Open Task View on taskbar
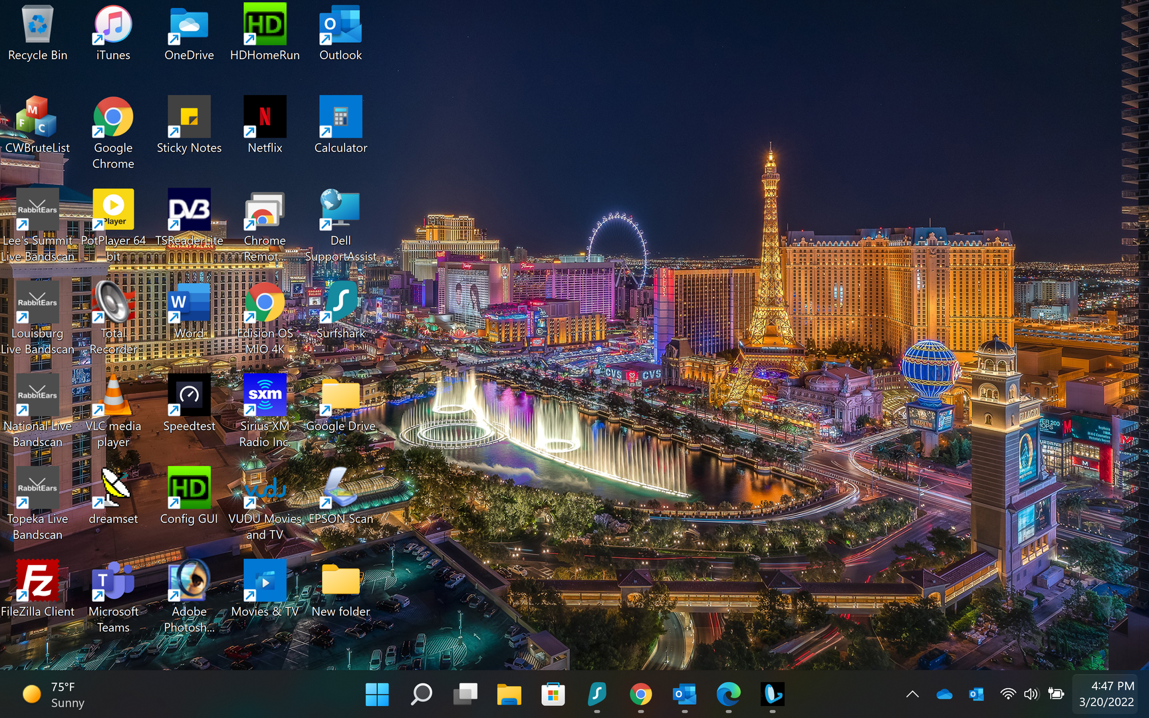1149x718 pixels. (465, 695)
